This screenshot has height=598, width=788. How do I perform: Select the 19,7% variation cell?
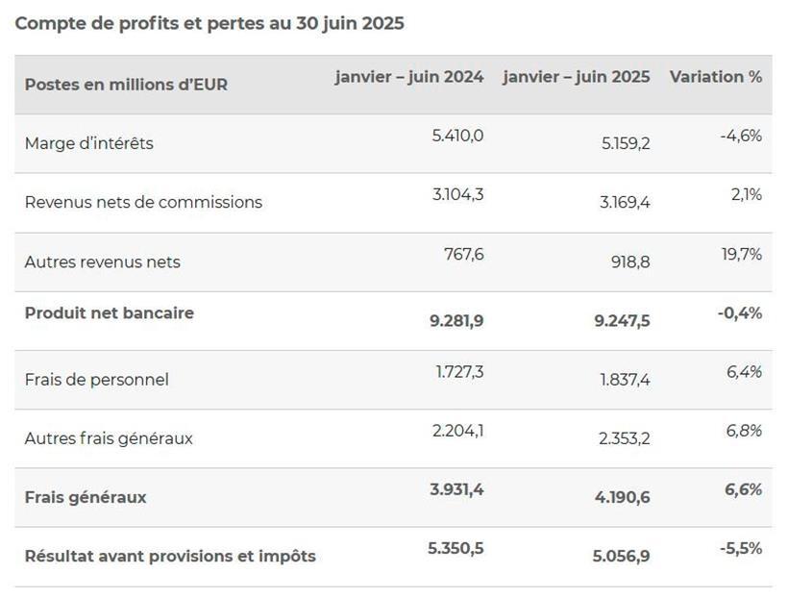click(740, 254)
